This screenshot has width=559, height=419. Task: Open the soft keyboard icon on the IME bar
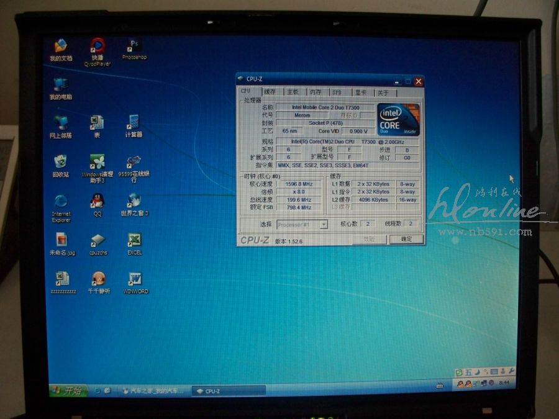click(x=494, y=372)
